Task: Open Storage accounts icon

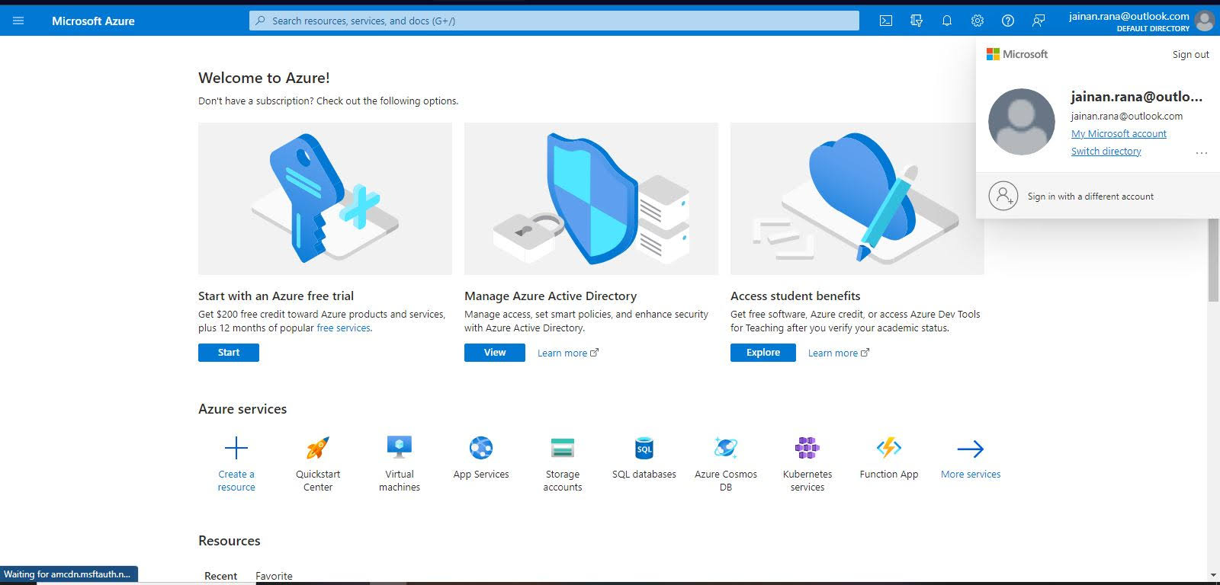Action: (x=563, y=448)
